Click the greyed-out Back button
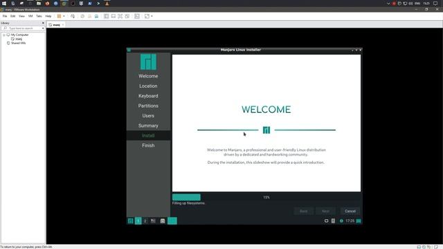443x249 pixels. [303, 211]
